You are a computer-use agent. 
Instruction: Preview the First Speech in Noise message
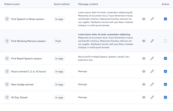click(144, 19)
